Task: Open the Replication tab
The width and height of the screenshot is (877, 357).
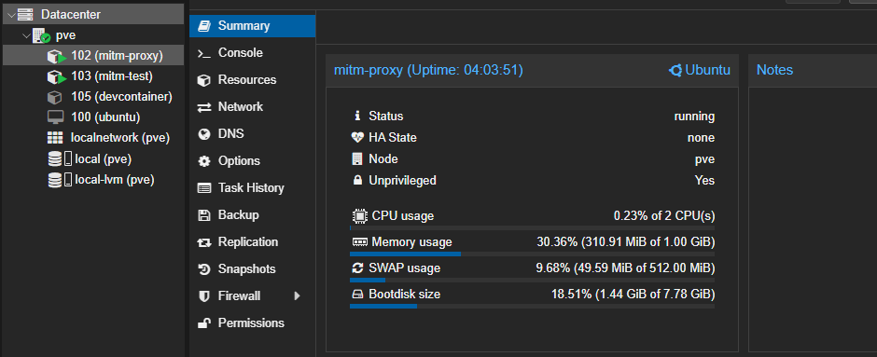Action: coord(252,242)
